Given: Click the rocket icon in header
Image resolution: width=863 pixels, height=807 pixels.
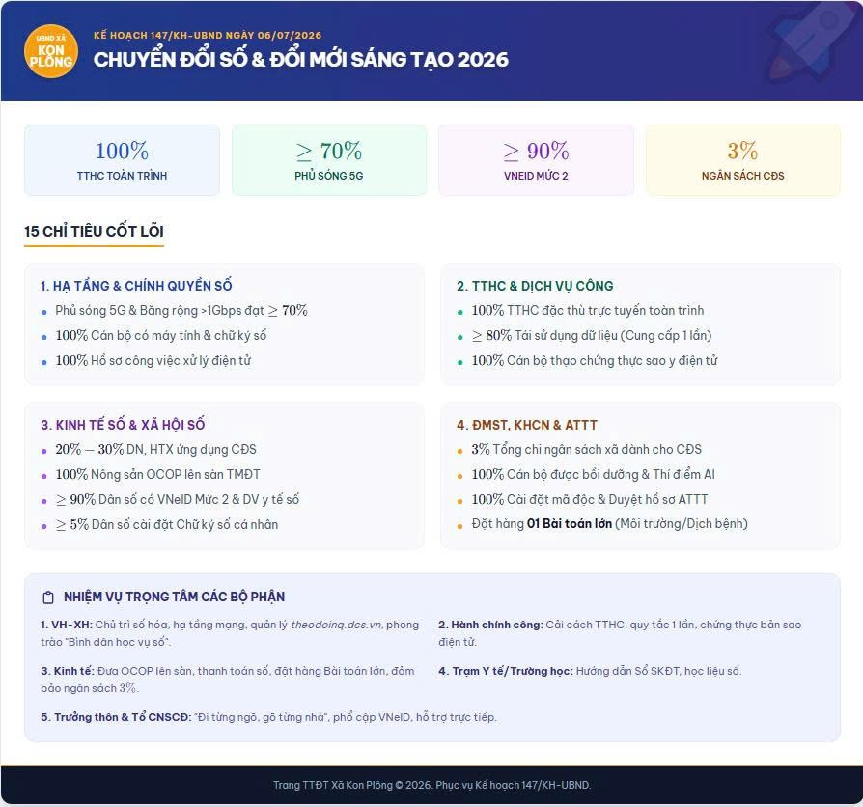Looking at the screenshot, I should point(809,42).
